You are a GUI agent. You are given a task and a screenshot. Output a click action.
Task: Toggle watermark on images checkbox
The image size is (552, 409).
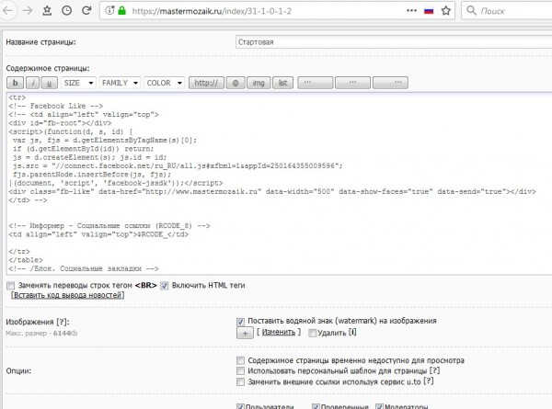[x=240, y=322]
